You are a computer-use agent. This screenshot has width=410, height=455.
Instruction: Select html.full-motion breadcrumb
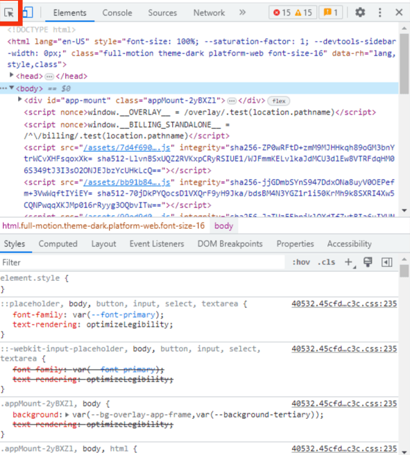coord(103,225)
